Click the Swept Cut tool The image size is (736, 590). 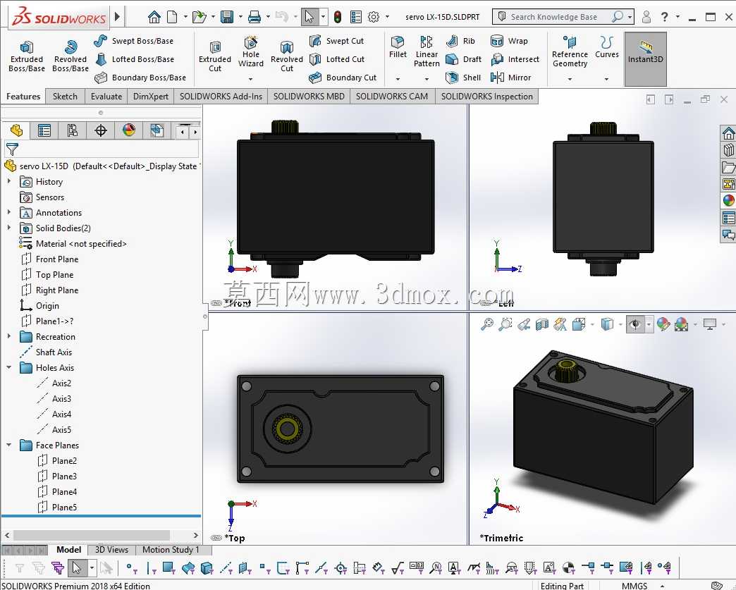point(336,41)
